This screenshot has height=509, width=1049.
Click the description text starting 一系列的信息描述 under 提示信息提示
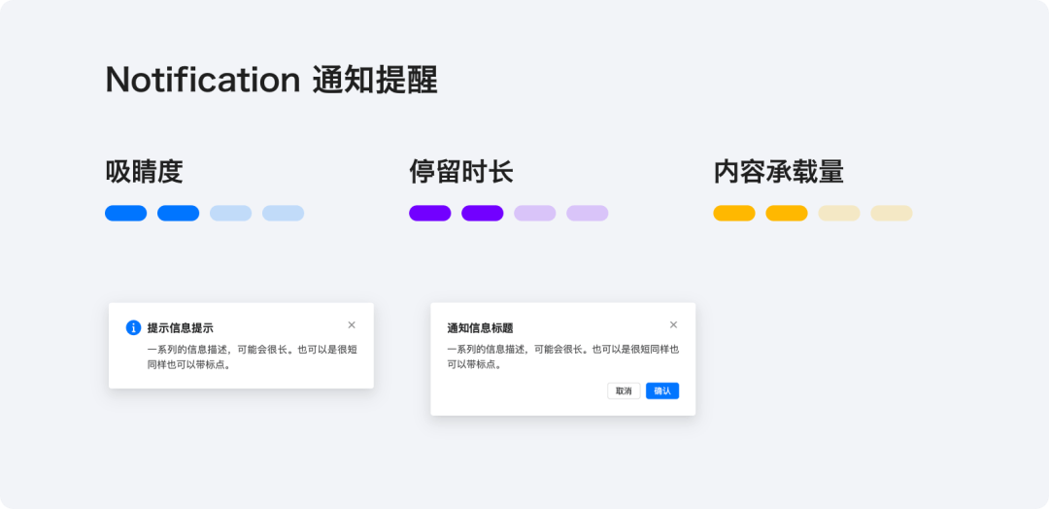click(253, 357)
